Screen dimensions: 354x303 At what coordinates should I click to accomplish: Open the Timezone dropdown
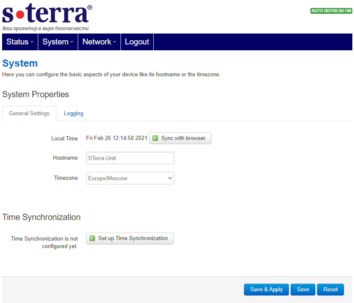tap(130, 178)
